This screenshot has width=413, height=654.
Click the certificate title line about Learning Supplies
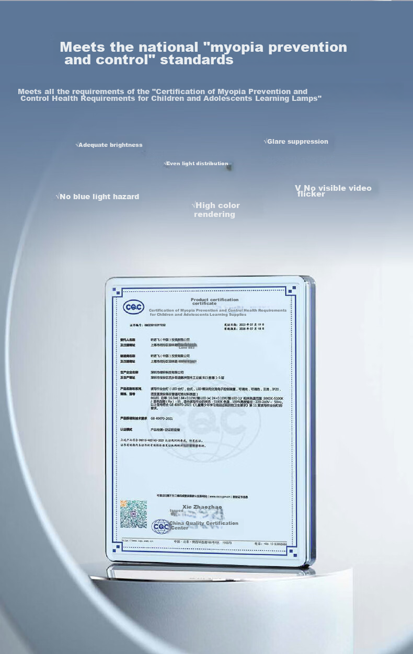218,312
